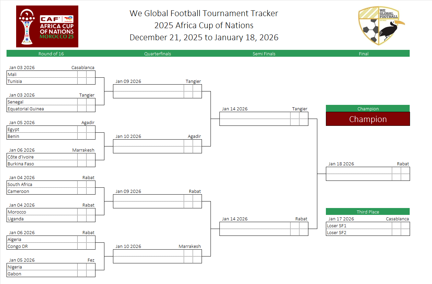The width and height of the screenshot is (432, 284).
Task: Click the Round of 16 header
Action: click(51, 54)
